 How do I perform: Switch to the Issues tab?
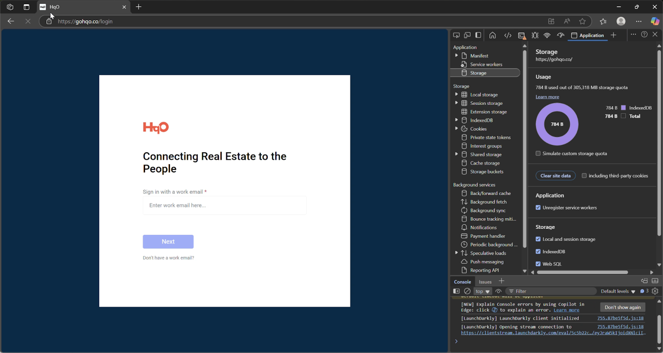(485, 282)
